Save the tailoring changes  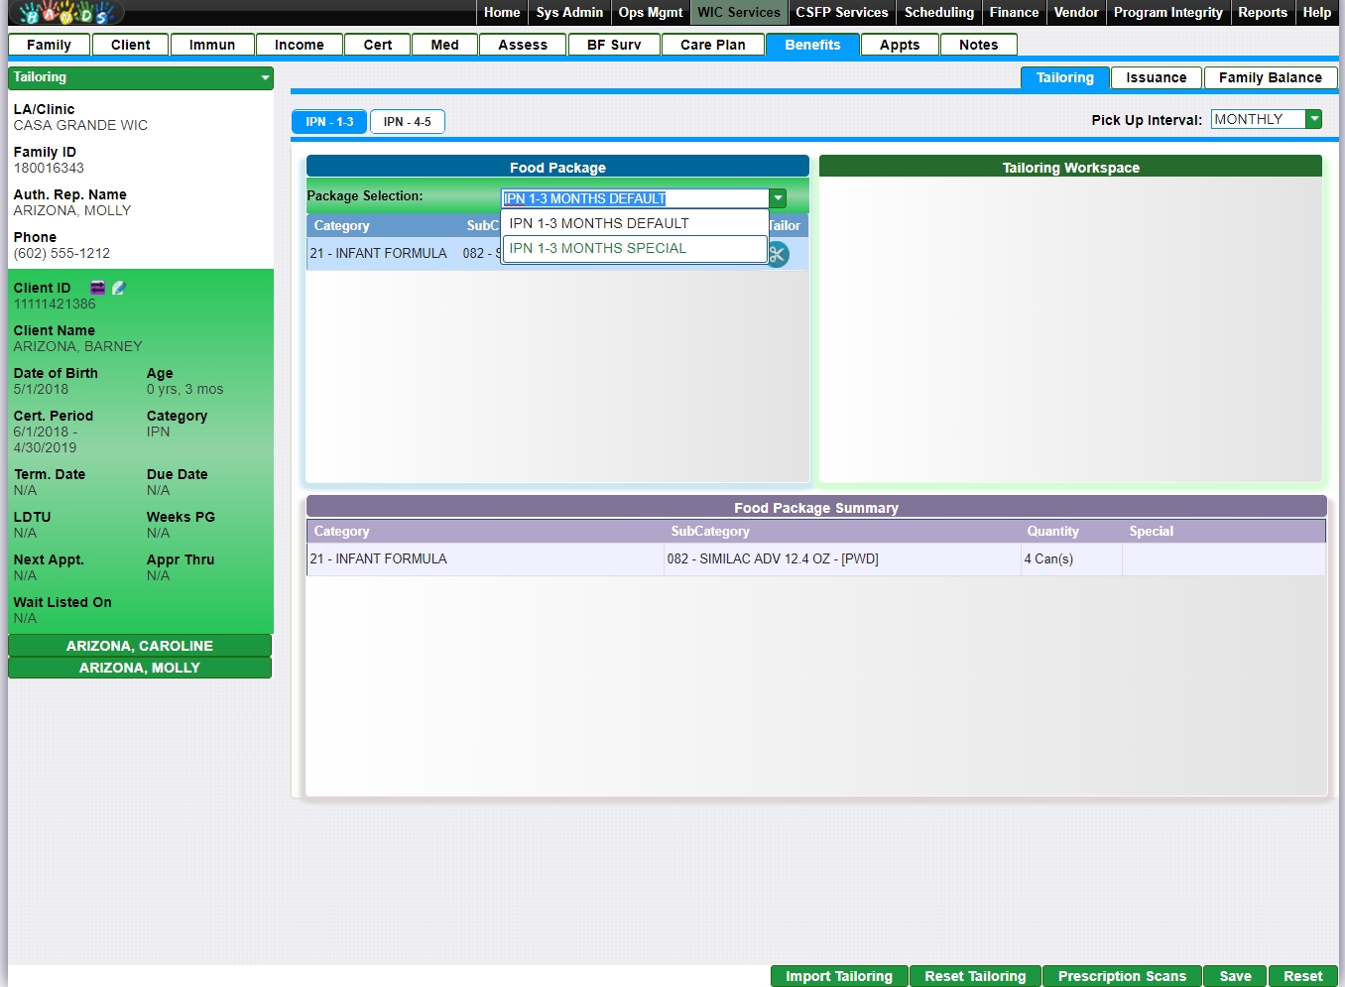coord(1235,976)
